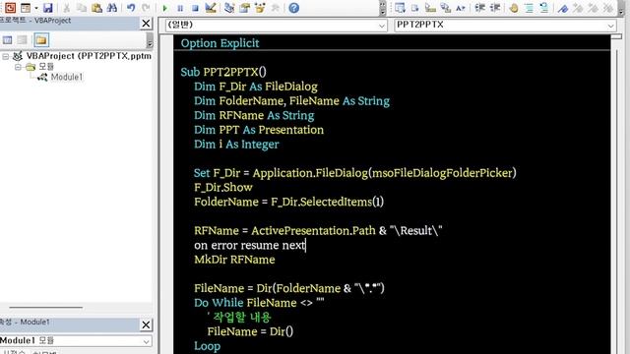Click the on error resume next line
The width and height of the screenshot is (630, 354).
click(x=249, y=245)
